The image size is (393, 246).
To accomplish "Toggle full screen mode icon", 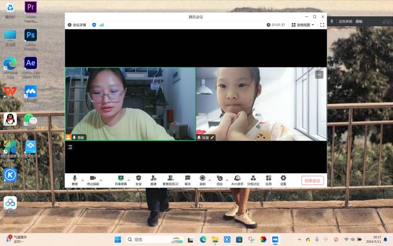I will tap(322, 25).
